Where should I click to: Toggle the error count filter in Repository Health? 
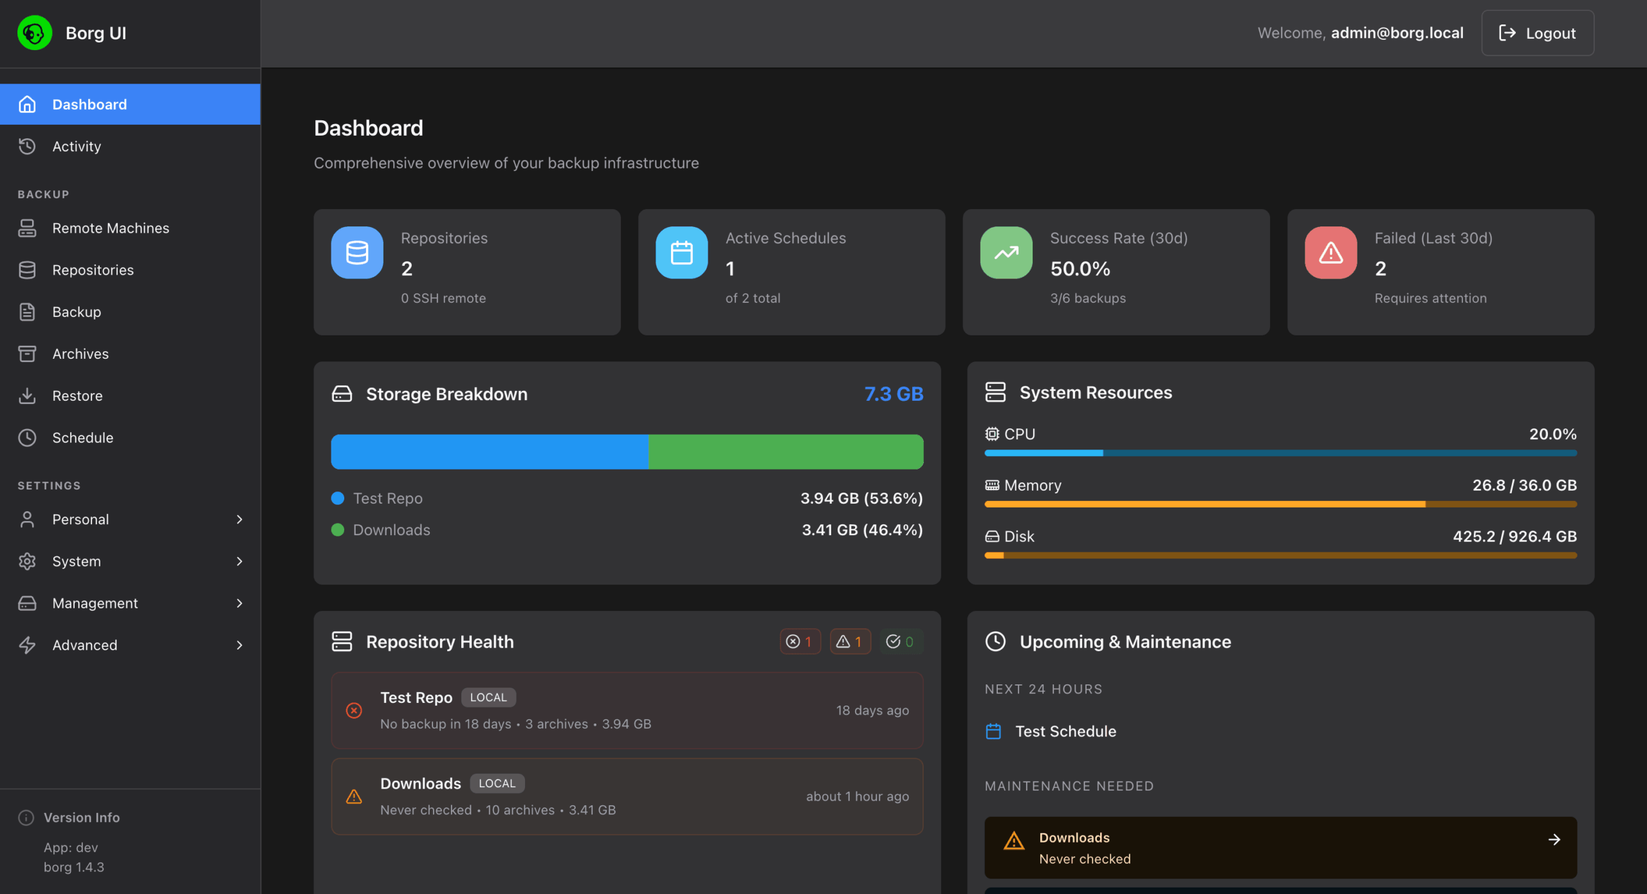(x=800, y=641)
